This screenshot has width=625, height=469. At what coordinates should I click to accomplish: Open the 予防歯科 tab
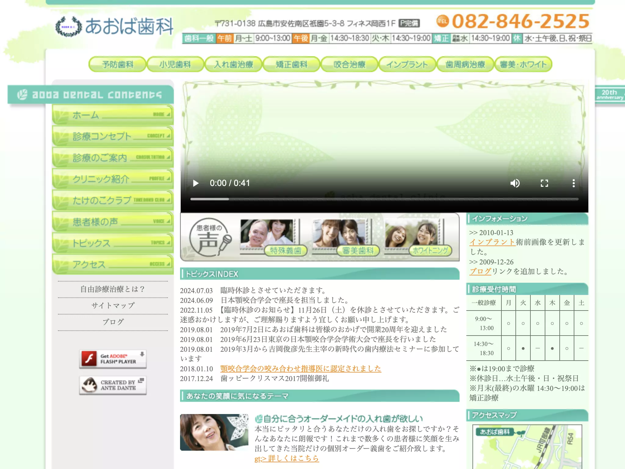pyautogui.click(x=117, y=64)
